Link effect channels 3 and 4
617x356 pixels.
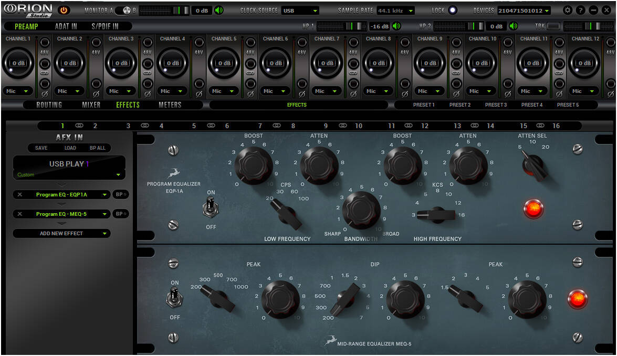pos(145,125)
